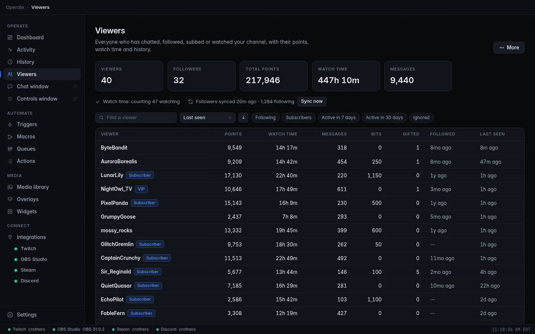The image size is (535, 334).
Task: Open the More options menu
Action: pos(509,48)
